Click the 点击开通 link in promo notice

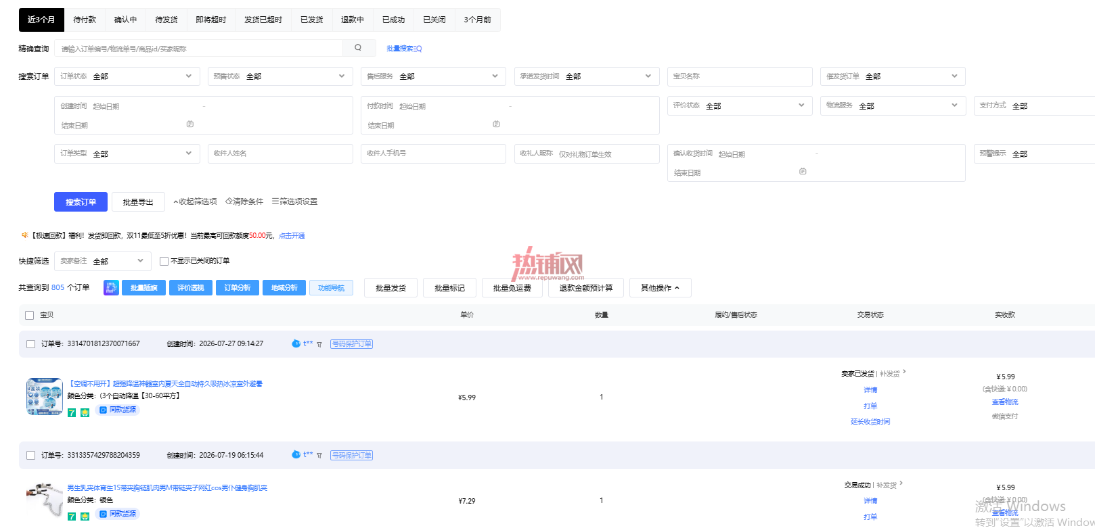[x=292, y=236]
